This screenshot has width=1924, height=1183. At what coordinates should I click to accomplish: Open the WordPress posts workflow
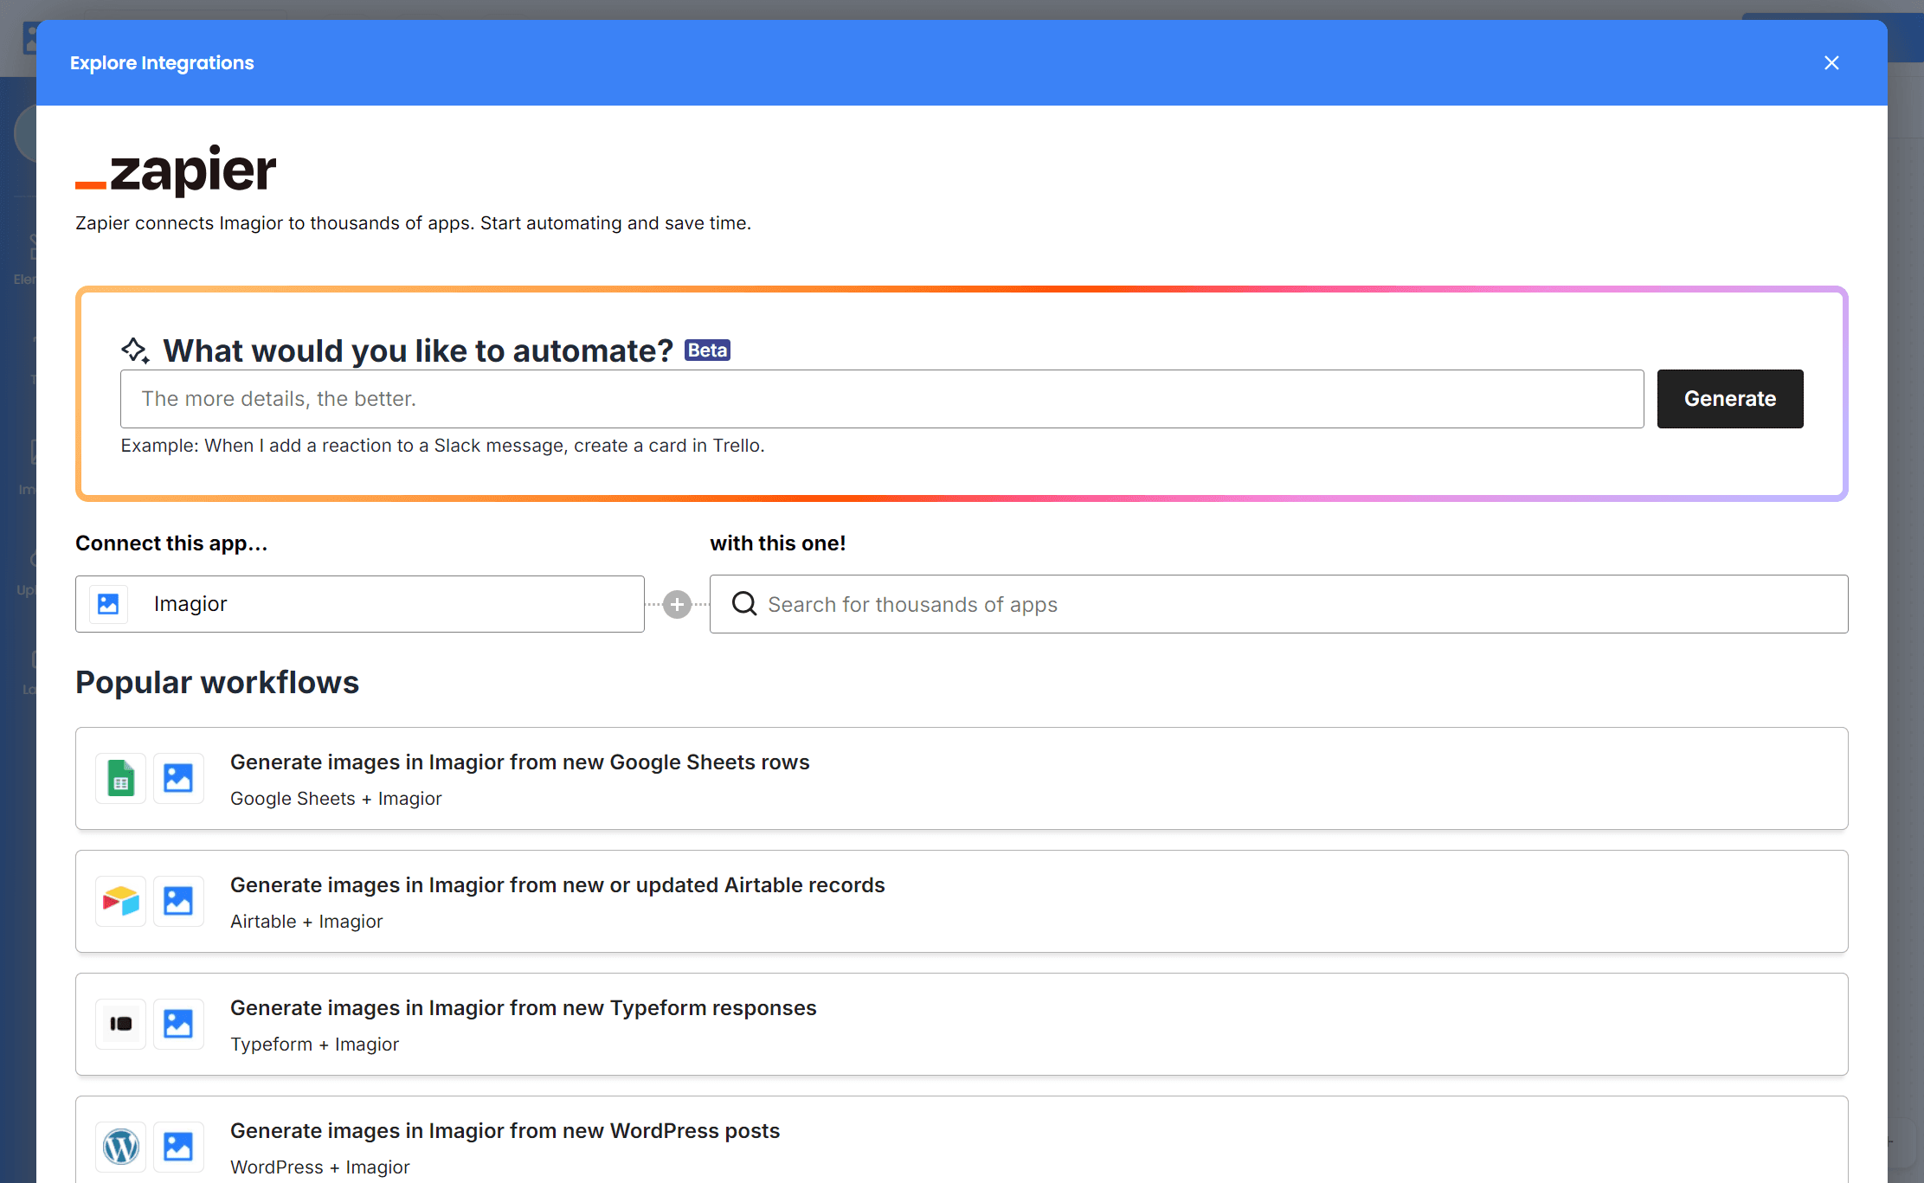click(962, 1139)
